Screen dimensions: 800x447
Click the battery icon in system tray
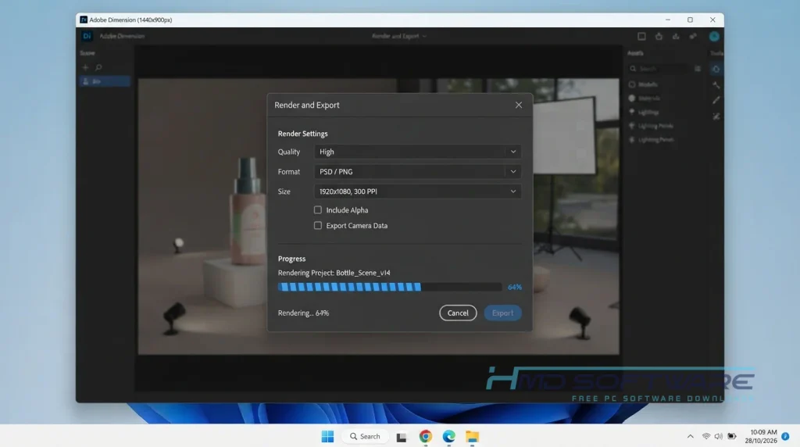(x=731, y=436)
